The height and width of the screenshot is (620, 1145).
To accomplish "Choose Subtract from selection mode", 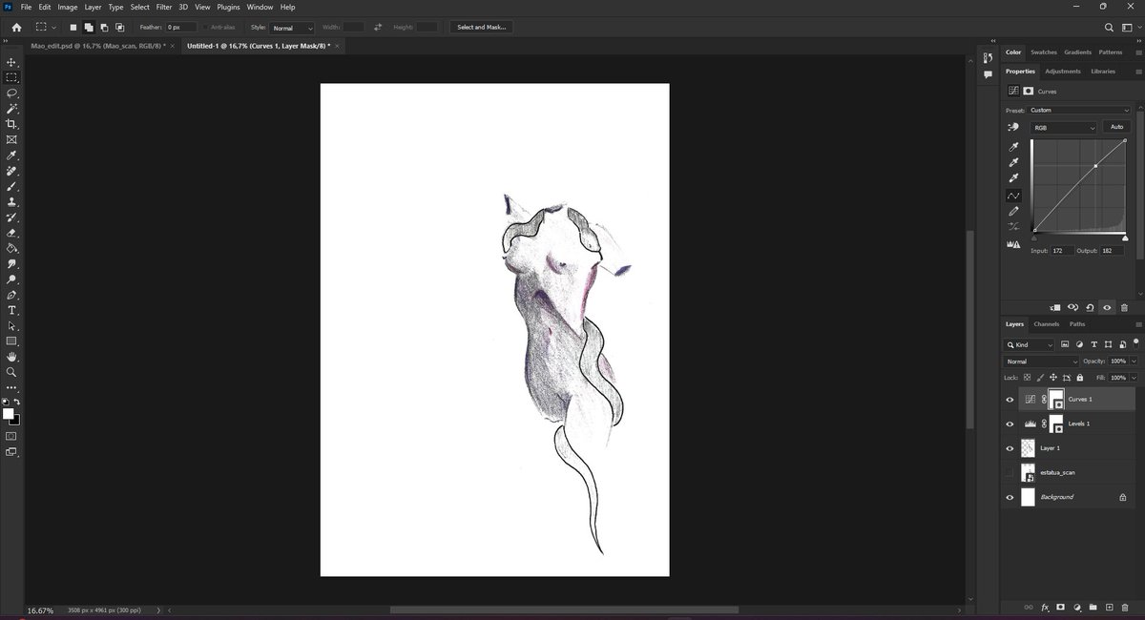I will click(x=103, y=28).
